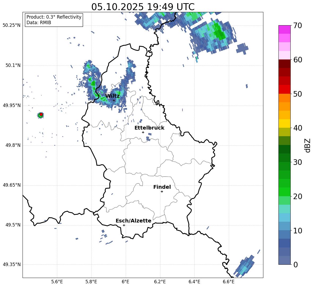Click the colorbar tick label 40
The height and width of the screenshot is (287, 314).
pos(298,128)
